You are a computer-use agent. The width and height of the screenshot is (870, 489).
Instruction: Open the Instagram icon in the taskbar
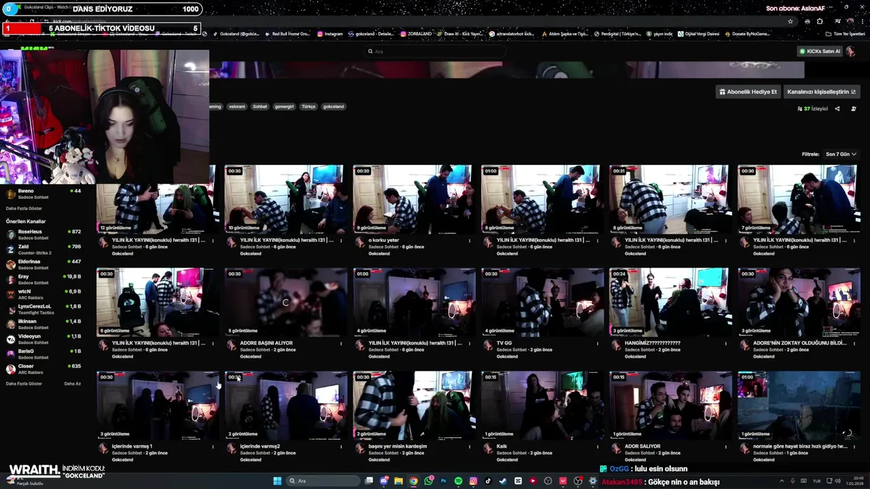coord(473,481)
